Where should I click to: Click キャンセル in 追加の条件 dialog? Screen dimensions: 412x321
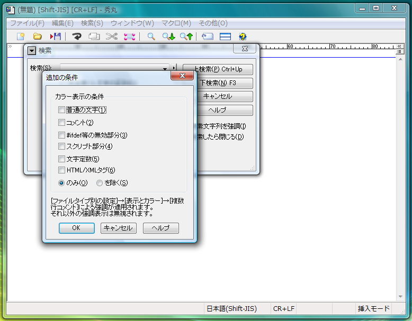click(119, 228)
